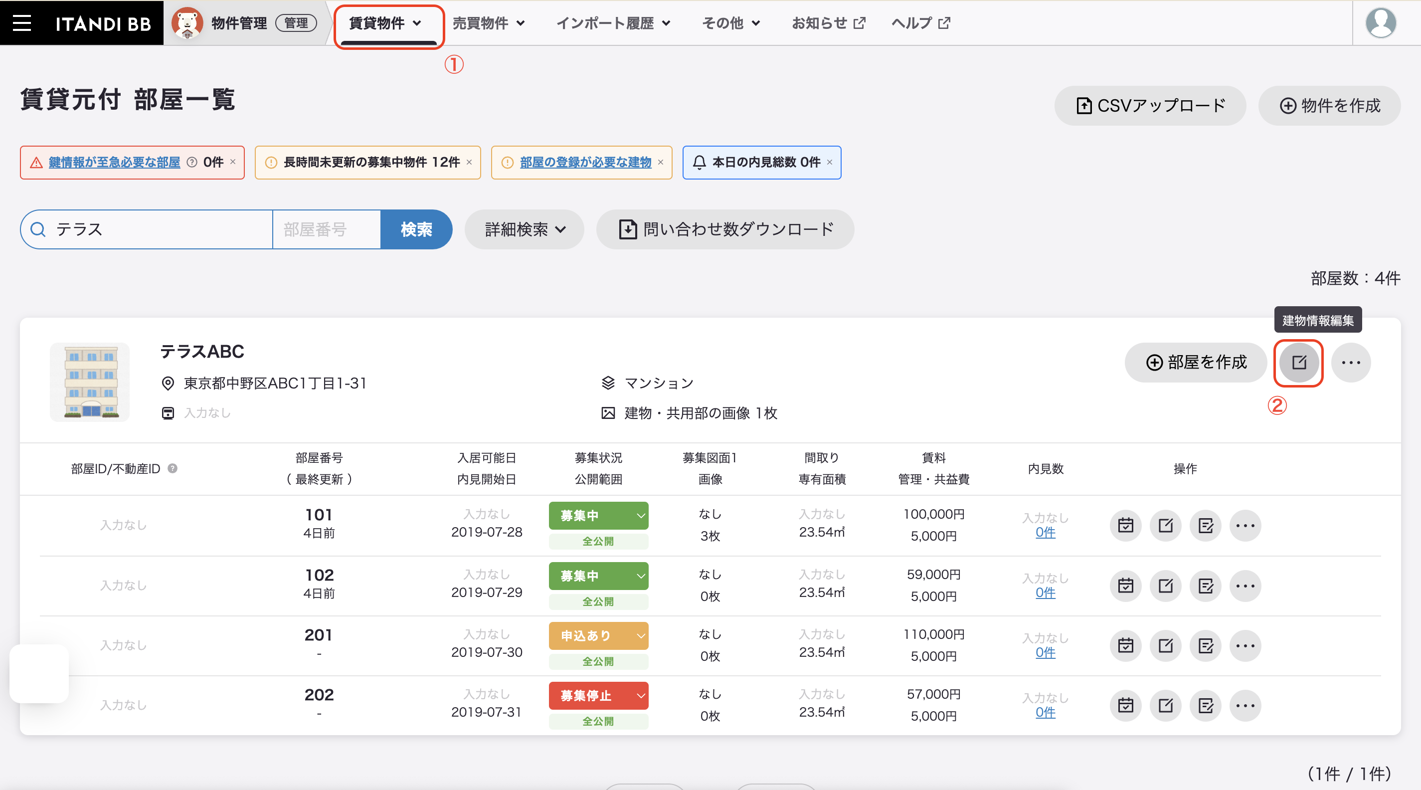Screen dimensions: 1421x790
Task: Click edit icon for room 201
Action: (x=1166, y=645)
